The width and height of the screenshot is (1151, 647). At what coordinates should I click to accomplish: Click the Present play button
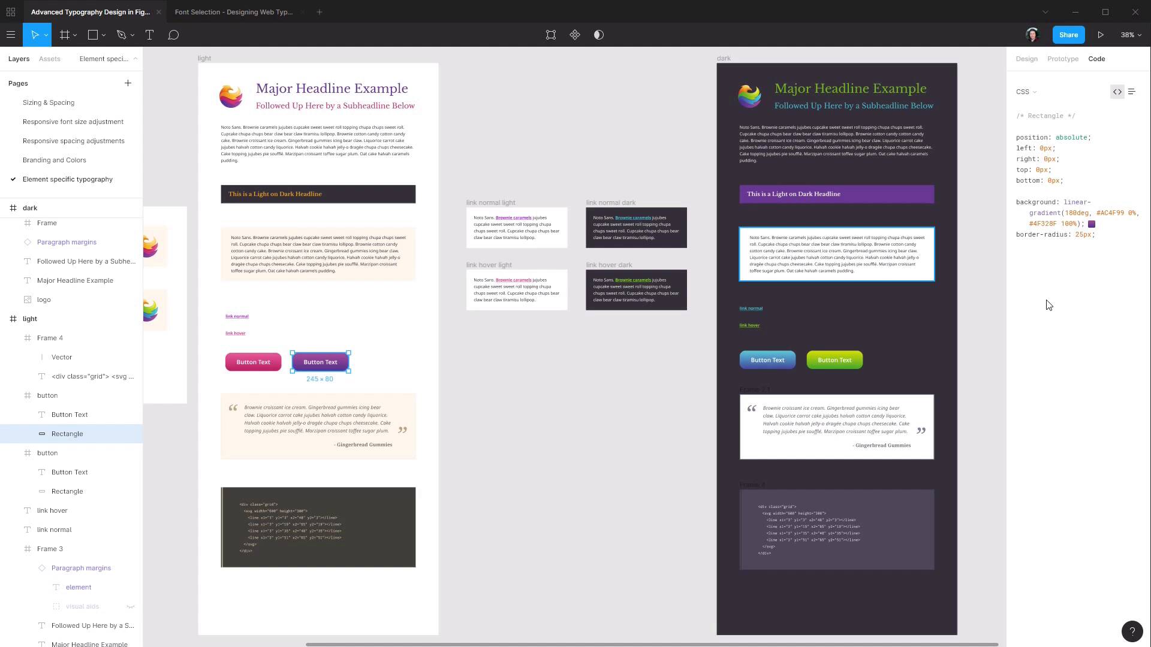pyautogui.click(x=1101, y=35)
